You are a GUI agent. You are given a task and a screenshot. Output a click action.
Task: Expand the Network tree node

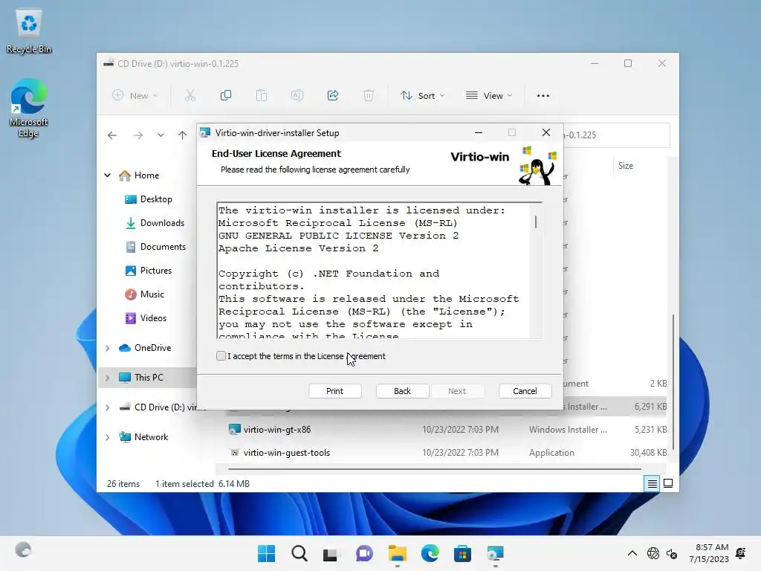tap(107, 437)
